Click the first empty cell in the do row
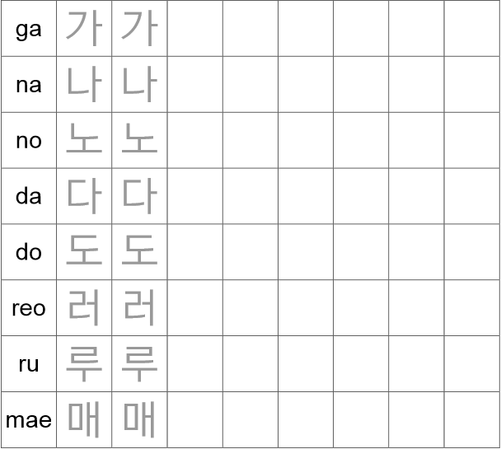 pos(195,252)
